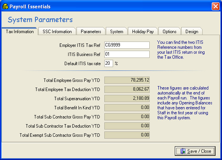
Task: Click the System Parameters heading
Action: click(40, 20)
